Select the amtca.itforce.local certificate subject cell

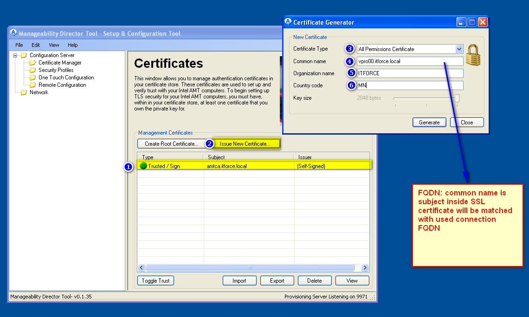pos(227,166)
